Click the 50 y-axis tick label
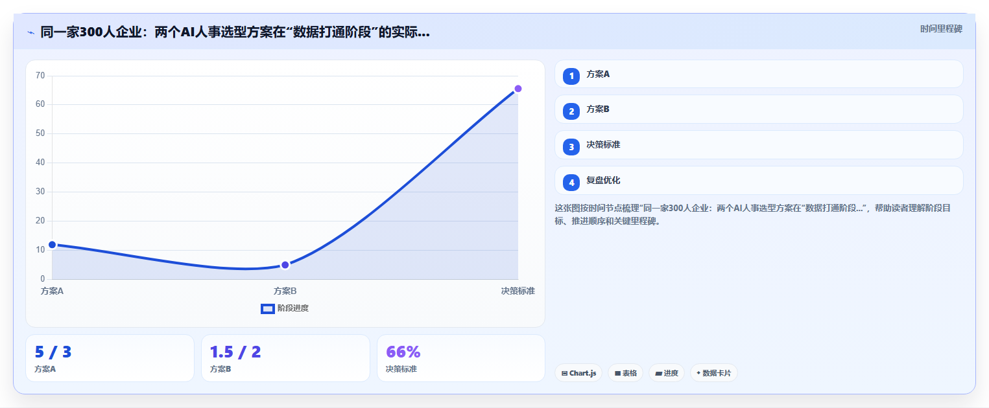This screenshot has width=989, height=408. (x=40, y=133)
